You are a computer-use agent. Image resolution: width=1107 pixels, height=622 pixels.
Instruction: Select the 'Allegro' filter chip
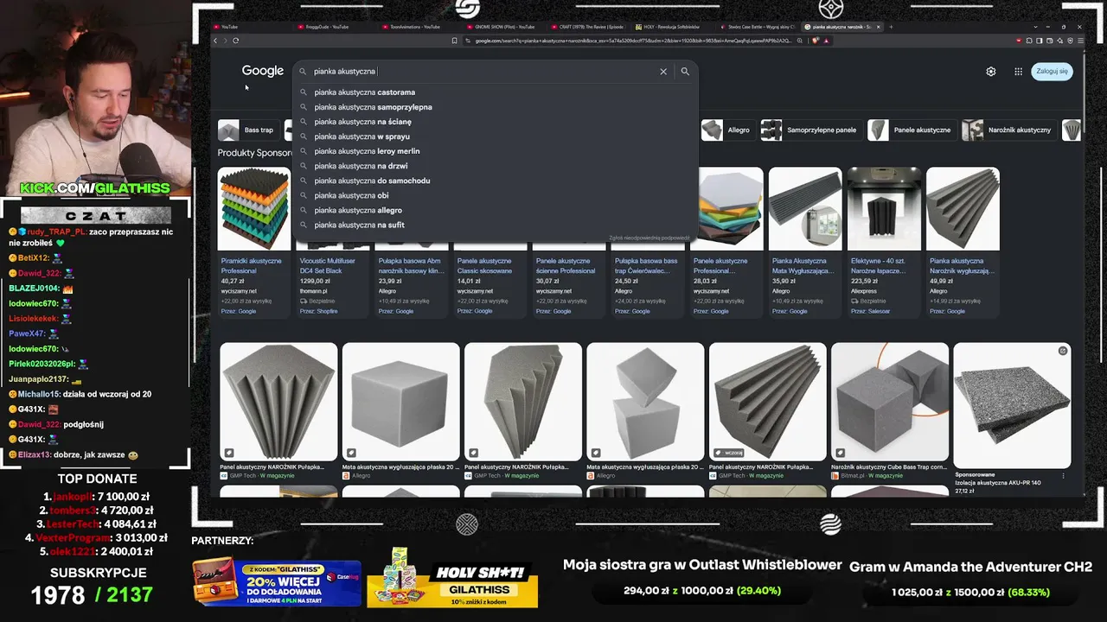click(727, 130)
